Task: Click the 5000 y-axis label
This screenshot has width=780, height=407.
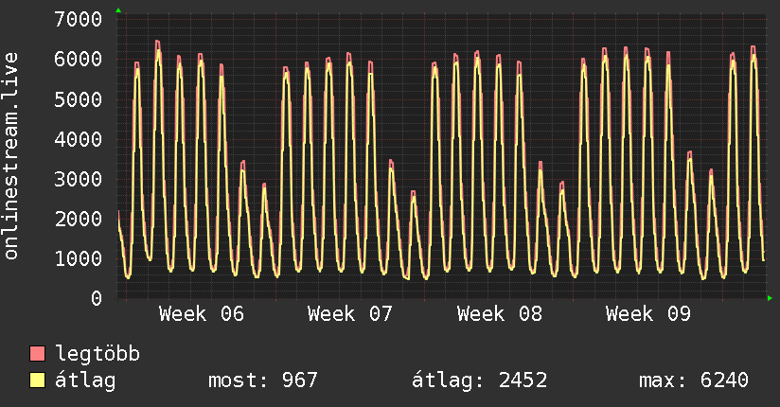Action: [79, 99]
